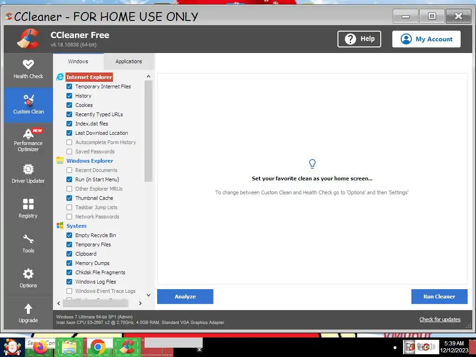
Task: Click the resize grip at window corner
Action: tap(469, 326)
